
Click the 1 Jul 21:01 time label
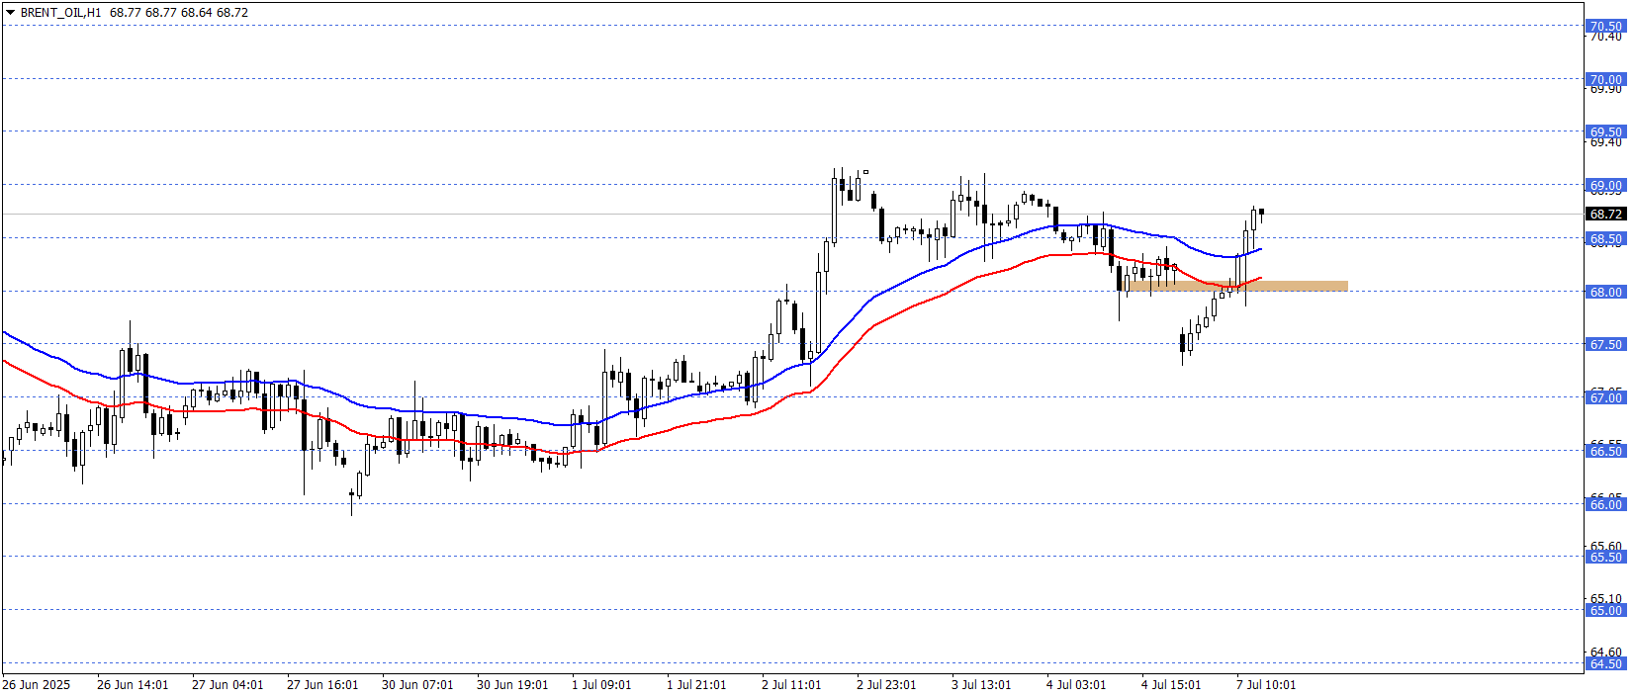[696, 684]
